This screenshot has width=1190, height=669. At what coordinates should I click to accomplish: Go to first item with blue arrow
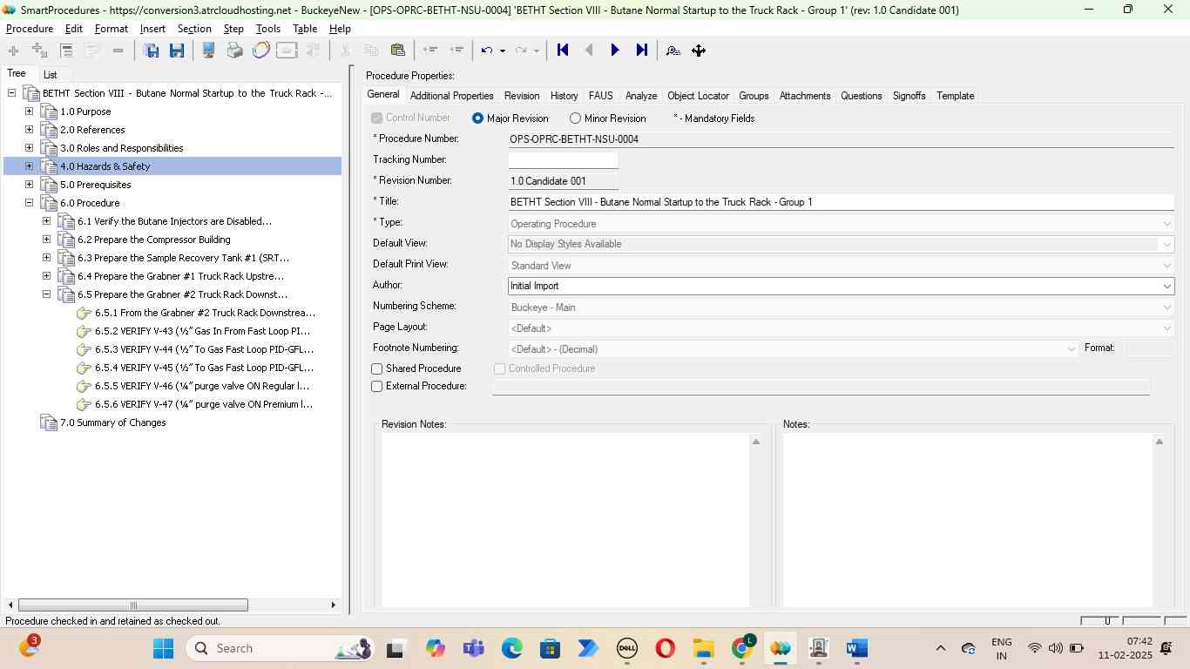(563, 51)
